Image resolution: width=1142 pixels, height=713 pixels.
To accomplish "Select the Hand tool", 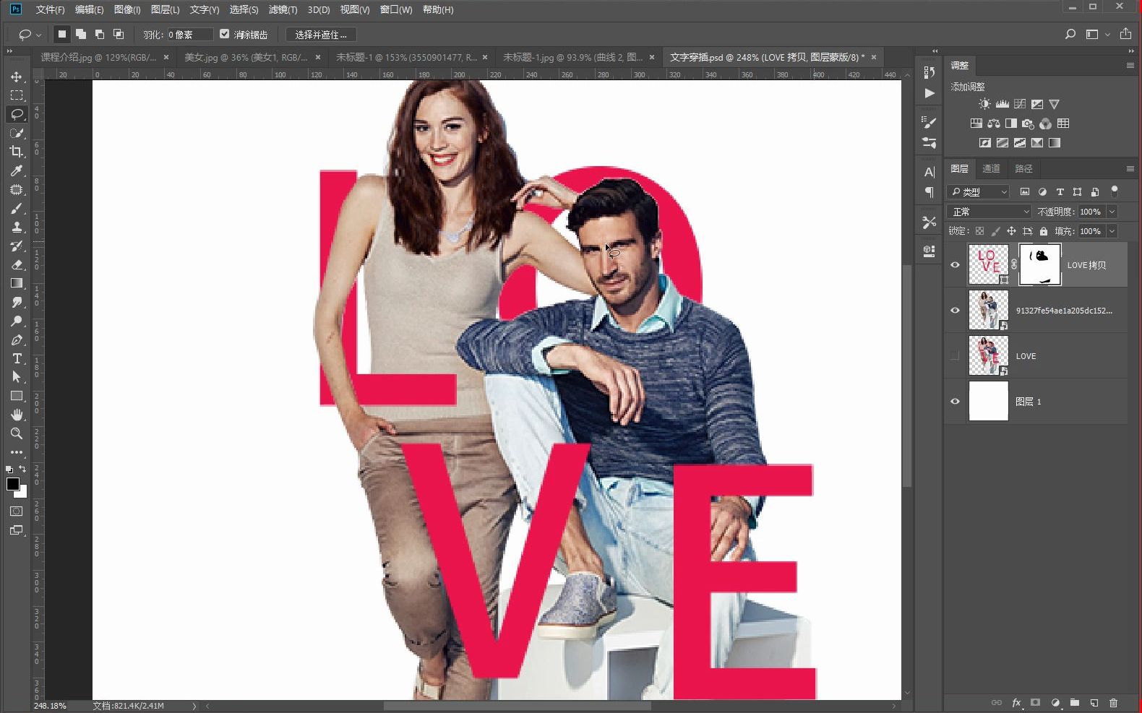I will [17, 415].
